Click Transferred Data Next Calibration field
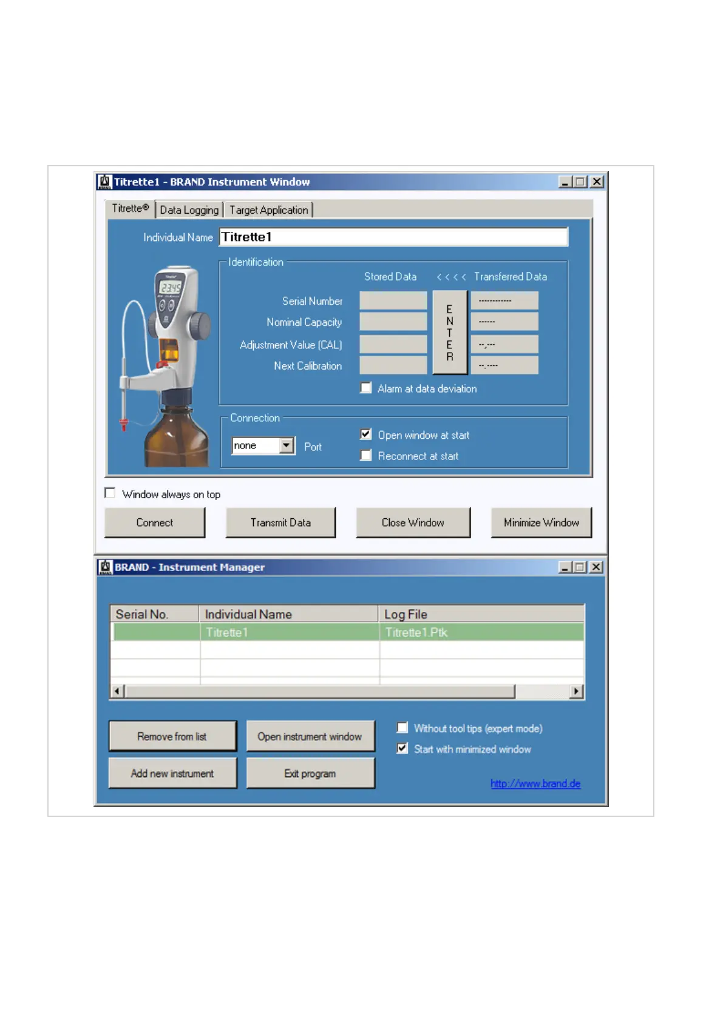 tap(504, 365)
